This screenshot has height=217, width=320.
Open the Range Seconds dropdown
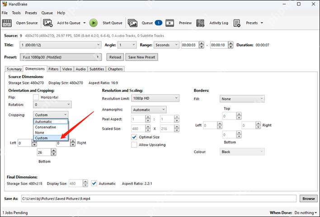point(166,45)
